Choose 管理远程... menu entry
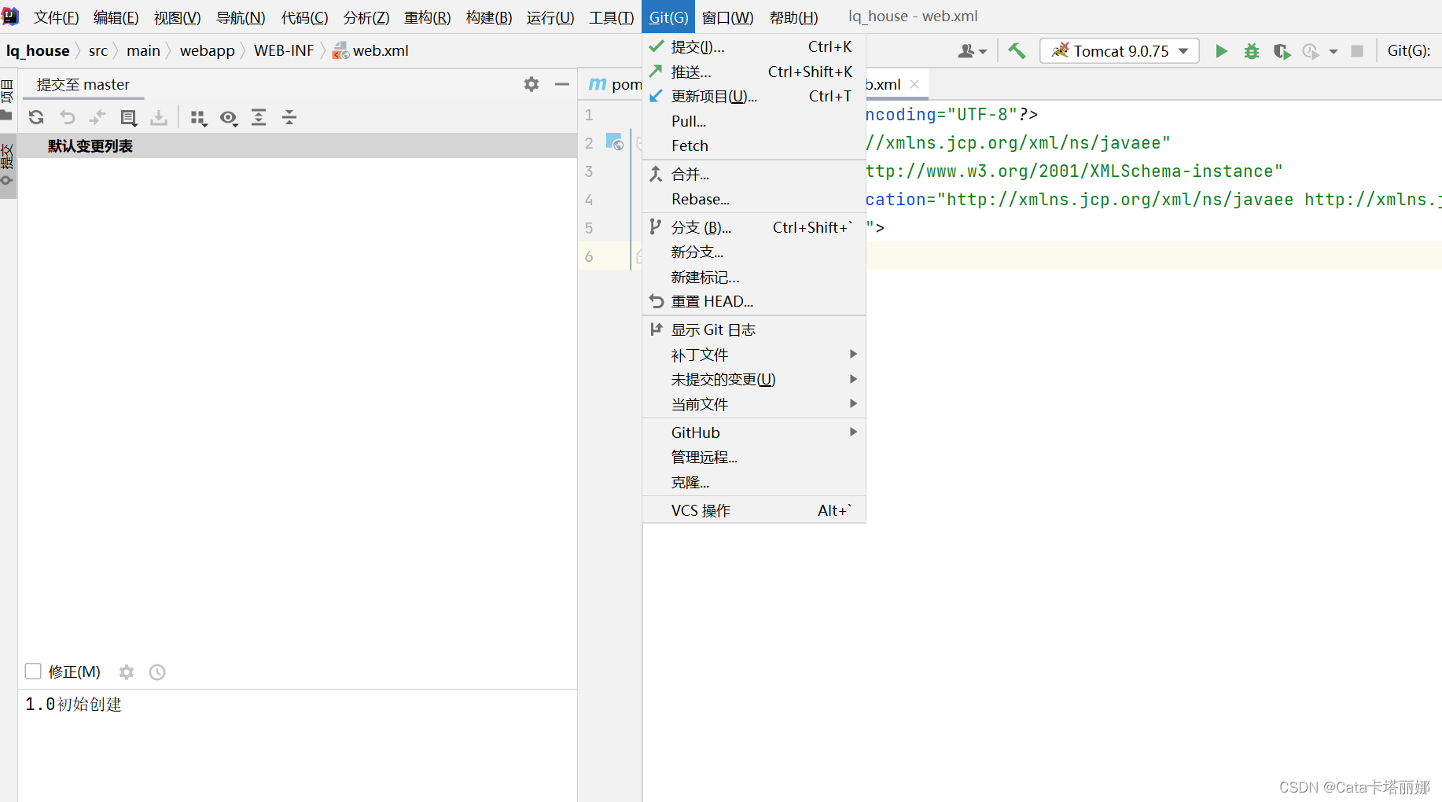This screenshot has height=802, width=1442. click(x=754, y=457)
